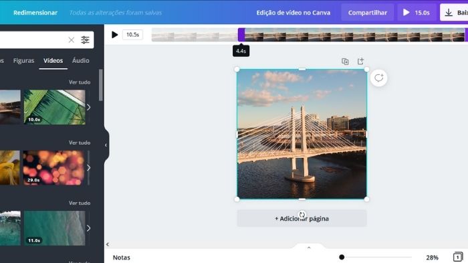
Task: Click the add page icon above canvas
Action: tap(360, 61)
